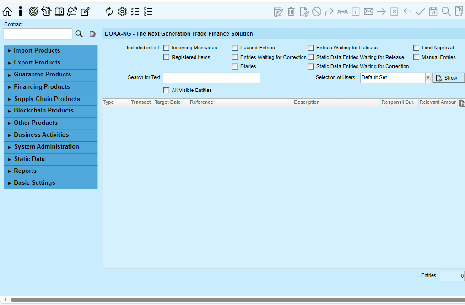This screenshot has width=465, height=305.
Task: Click the toolbar magnifier search icon
Action: [446, 11]
